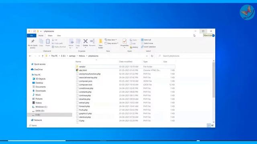
Task: Refresh the phplessons folder view
Action: point(152,56)
